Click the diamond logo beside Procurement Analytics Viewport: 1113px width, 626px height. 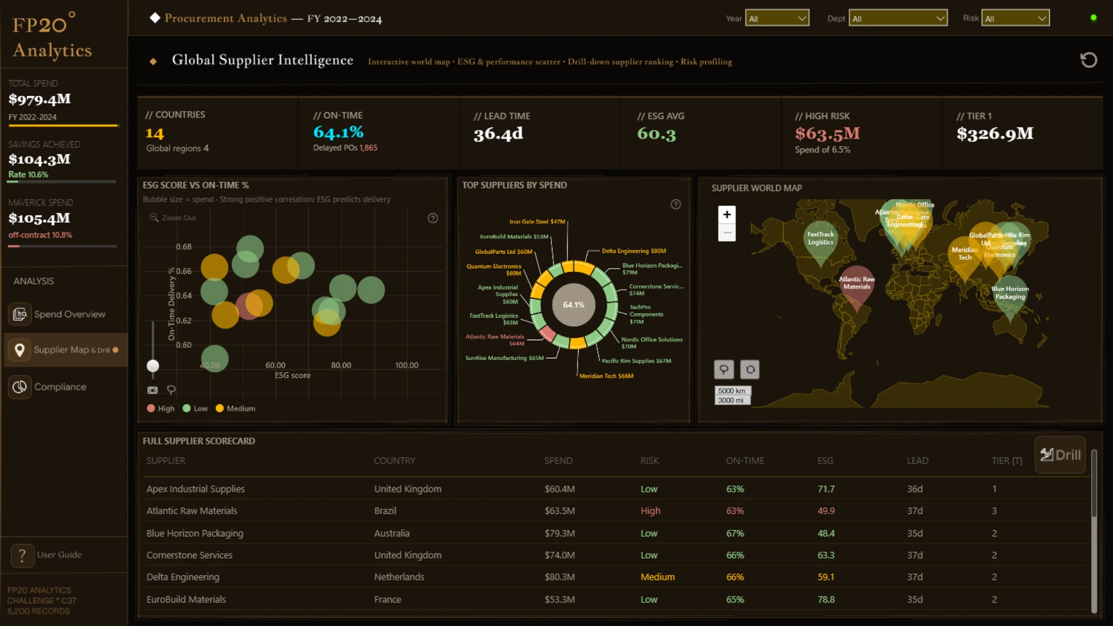pyautogui.click(x=155, y=18)
